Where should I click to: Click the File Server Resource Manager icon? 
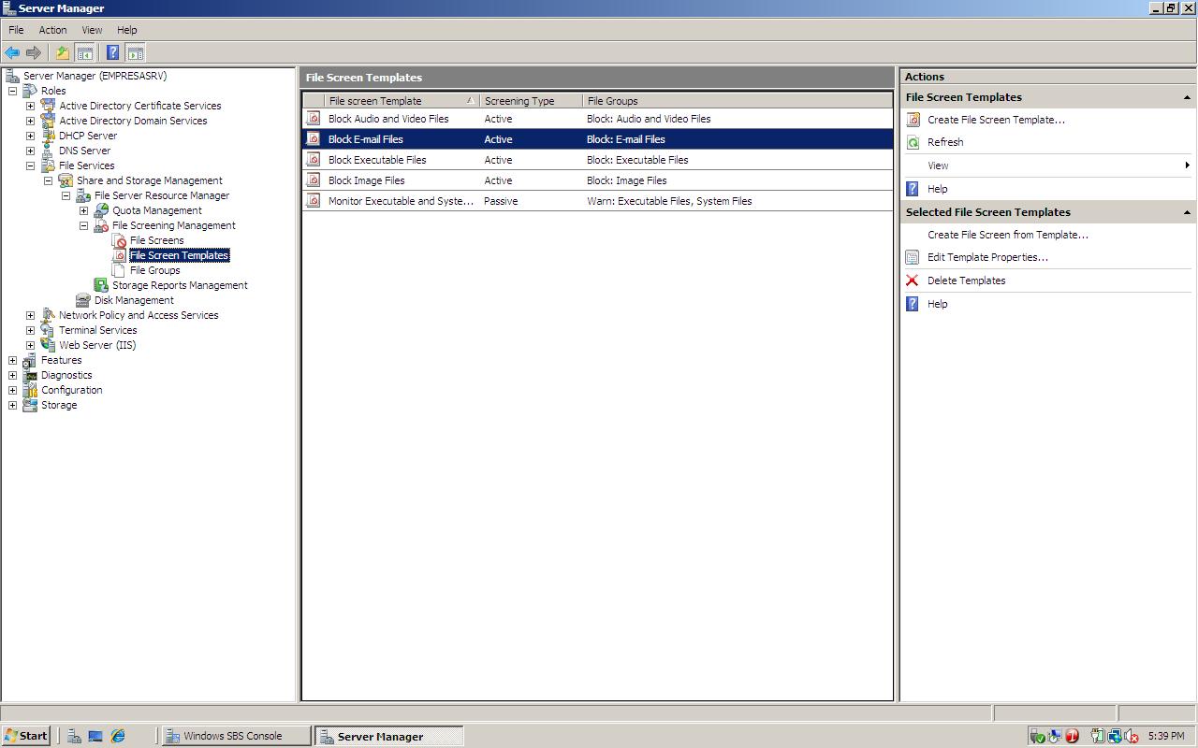[83, 195]
